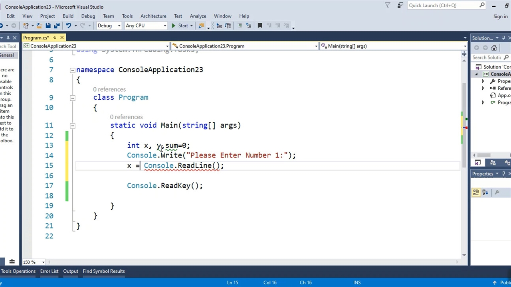Click the bookmark icon in toolbar
Viewport: 511px width, 287px height.
260,26
